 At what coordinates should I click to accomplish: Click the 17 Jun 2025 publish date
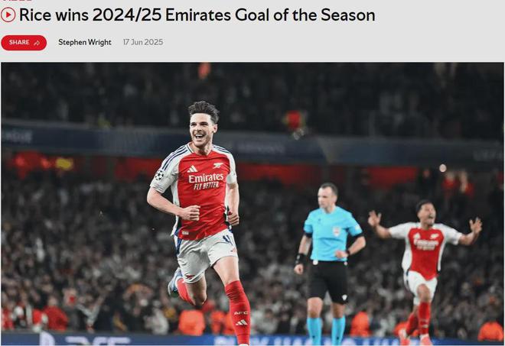143,42
